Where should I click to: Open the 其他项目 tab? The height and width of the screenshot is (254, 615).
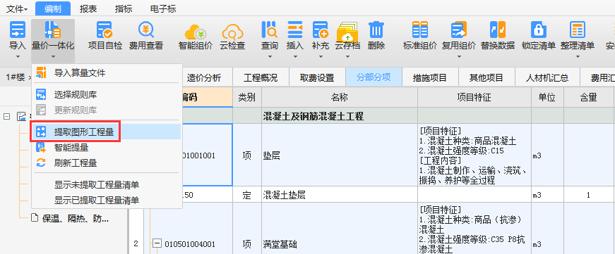486,78
